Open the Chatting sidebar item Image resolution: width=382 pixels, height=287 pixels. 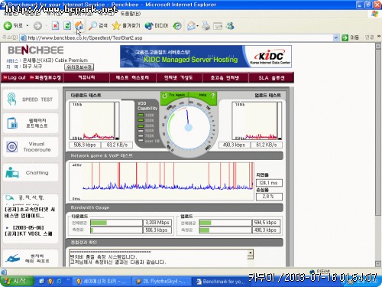(x=31, y=173)
